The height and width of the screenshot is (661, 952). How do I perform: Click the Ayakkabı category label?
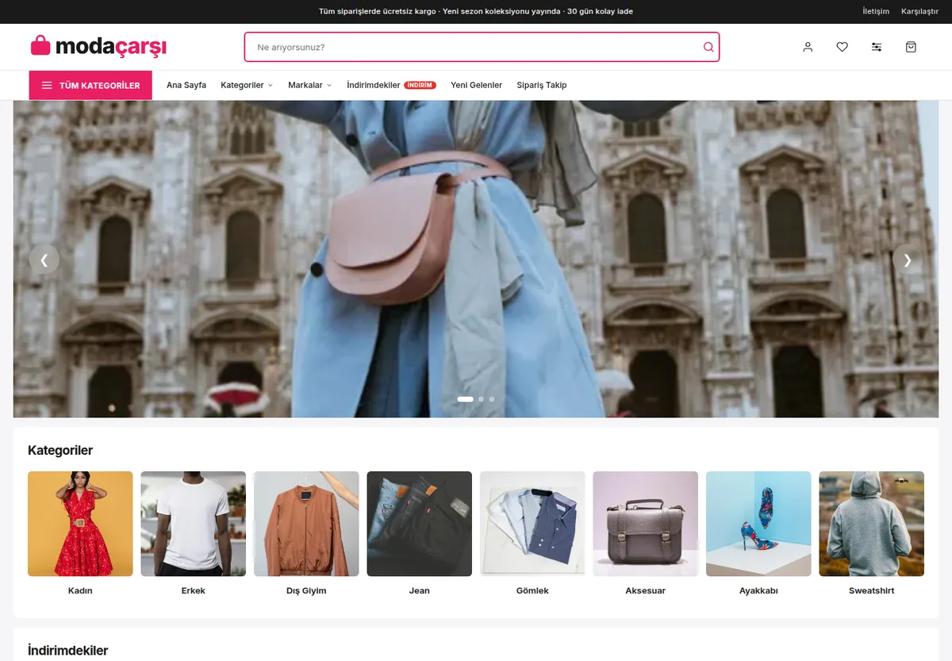tap(758, 590)
